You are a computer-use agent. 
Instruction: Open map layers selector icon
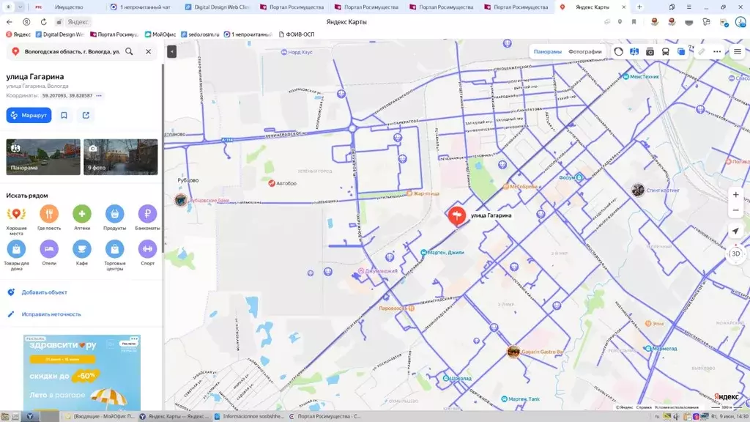pos(681,52)
